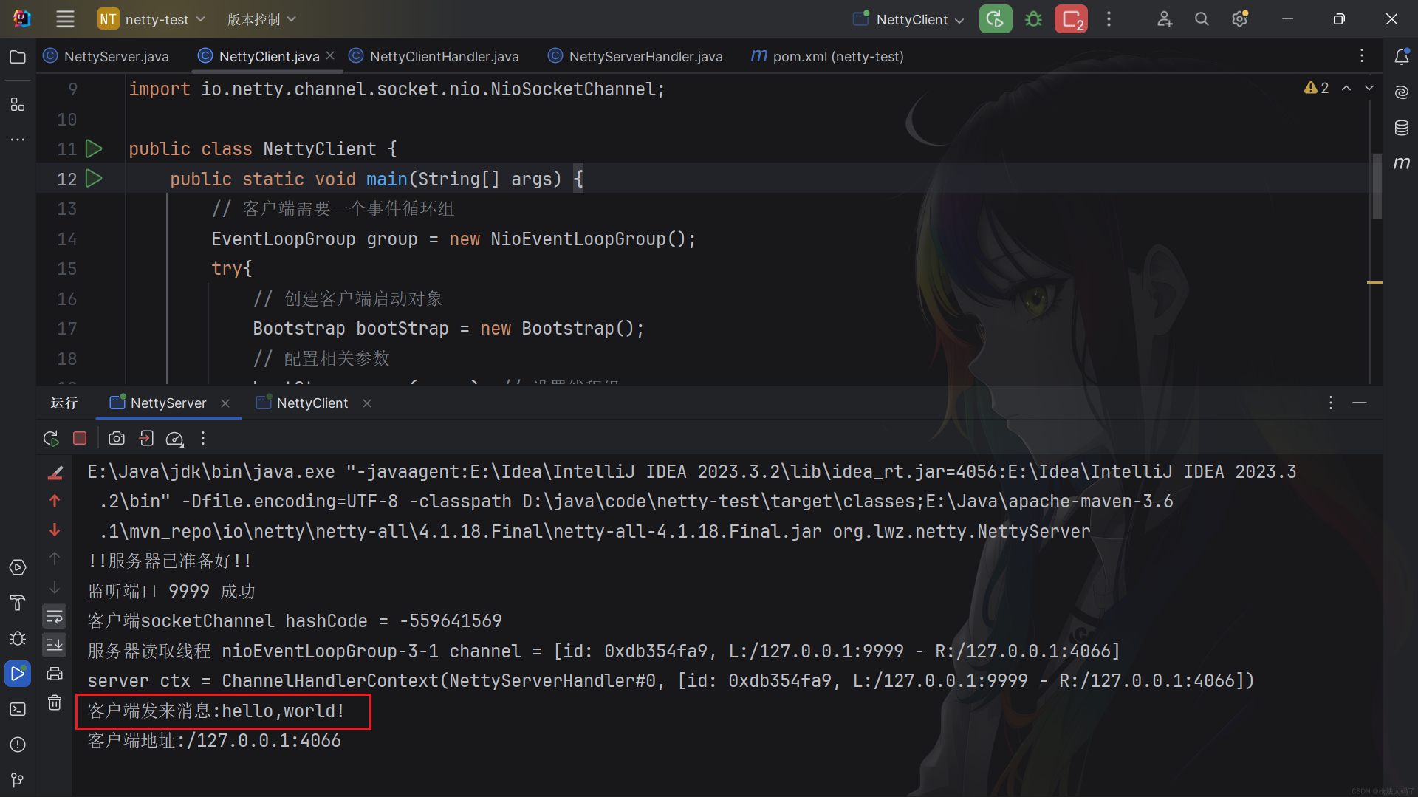Open the Structure tool window
The image size is (1418, 797).
point(18,104)
